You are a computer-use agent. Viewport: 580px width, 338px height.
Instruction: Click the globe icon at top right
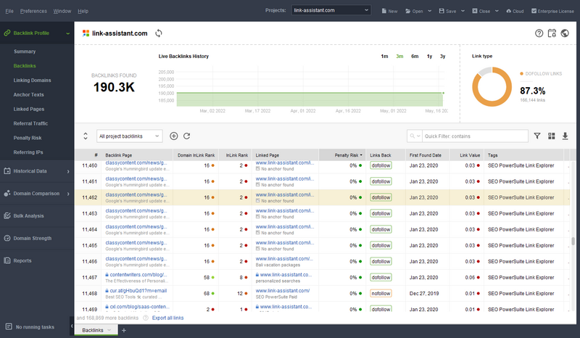coord(565,33)
